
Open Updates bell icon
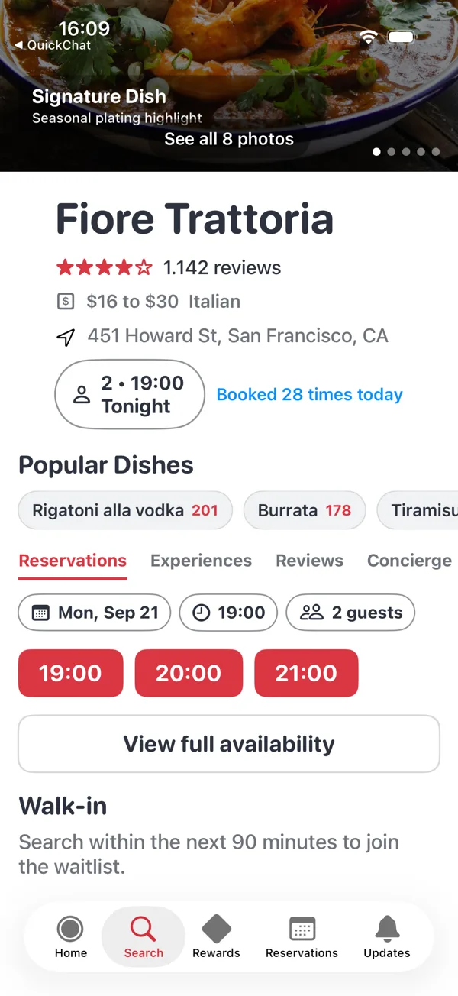click(x=387, y=929)
